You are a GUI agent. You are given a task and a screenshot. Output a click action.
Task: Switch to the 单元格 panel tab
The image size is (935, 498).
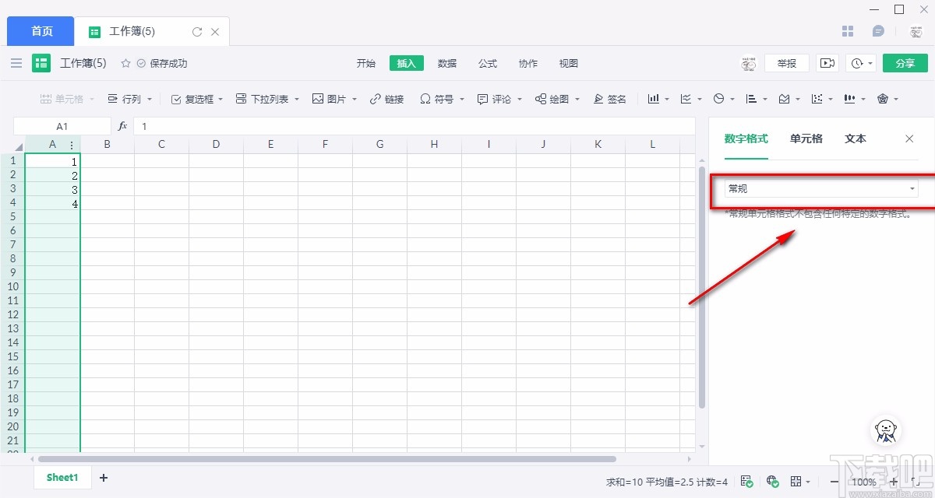(x=806, y=139)
